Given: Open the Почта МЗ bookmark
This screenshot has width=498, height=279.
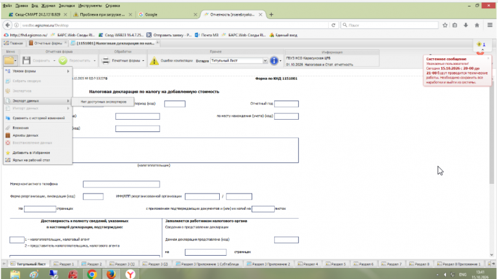Looking at the screenshot, I should [207, 35].
